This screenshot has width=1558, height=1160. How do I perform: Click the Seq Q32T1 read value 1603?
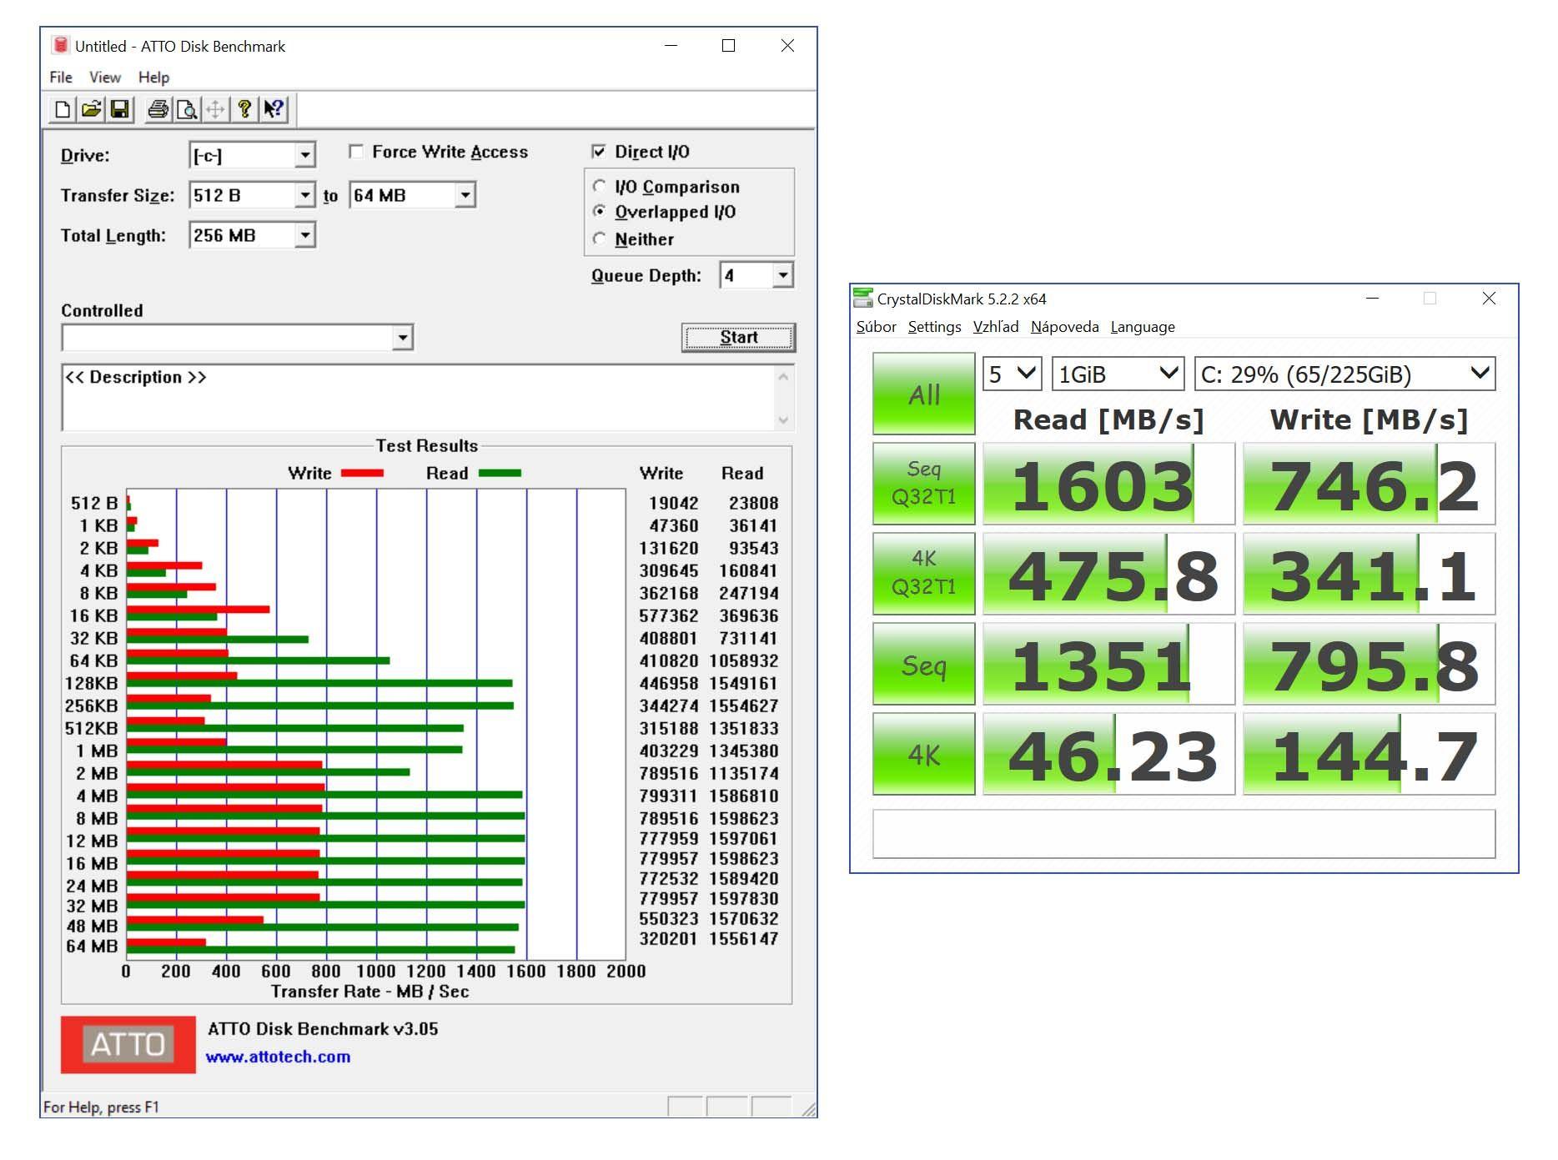(x=1108, y=484)
